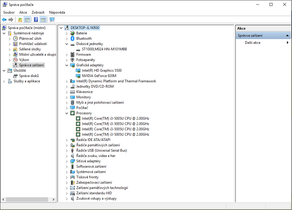Click the blue help question mark icon
292x210 pixels.
(x=36, y=20)
